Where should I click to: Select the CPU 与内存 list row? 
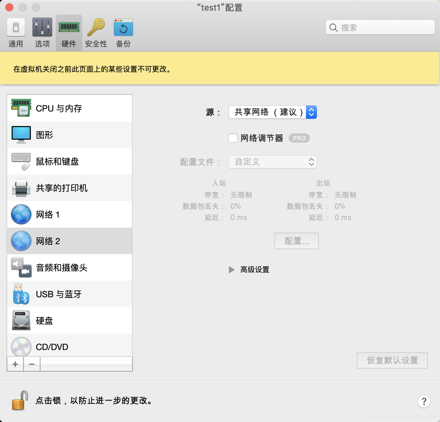[x=70, y=108]
